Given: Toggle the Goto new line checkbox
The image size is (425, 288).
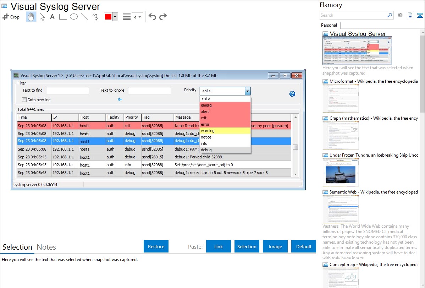Looking at the screenshot, I should [x=24, y=100].
